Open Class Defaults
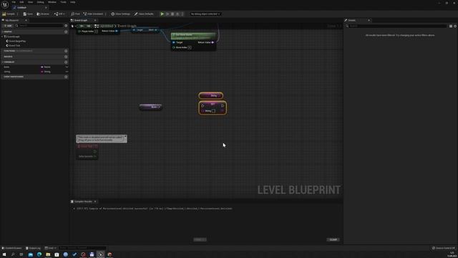Viewport: 458px width, 258px height. 144,14
